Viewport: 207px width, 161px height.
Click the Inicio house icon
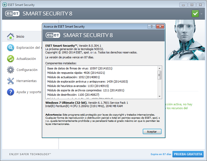[x=10, y=37]
